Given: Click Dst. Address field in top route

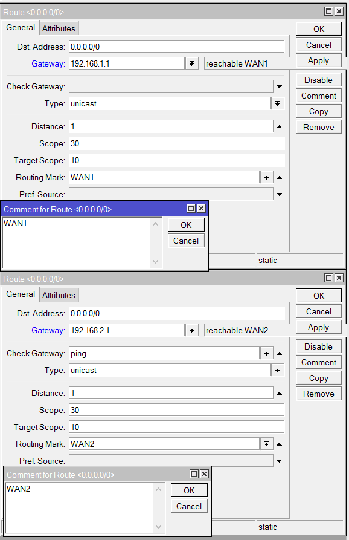Looking at the screenshot, I should [x=176, y=47].
